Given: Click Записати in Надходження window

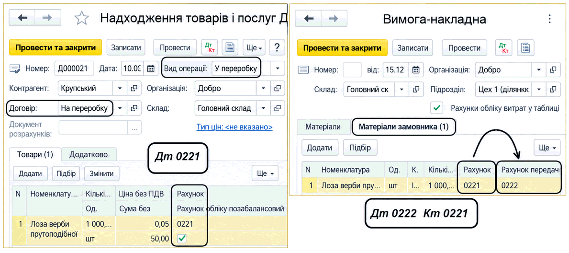Looking at the screenshot, I should 126,47.
